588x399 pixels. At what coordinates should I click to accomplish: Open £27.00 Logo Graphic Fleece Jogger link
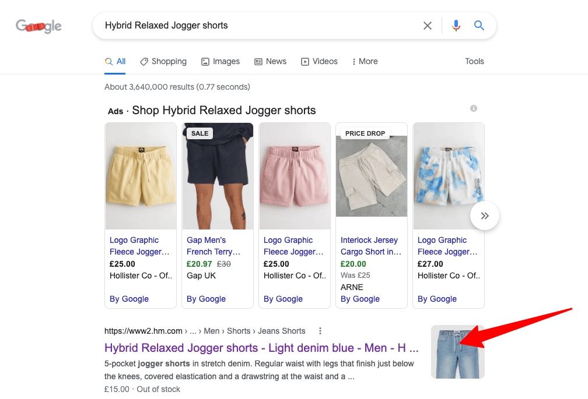tap(448, 246)
